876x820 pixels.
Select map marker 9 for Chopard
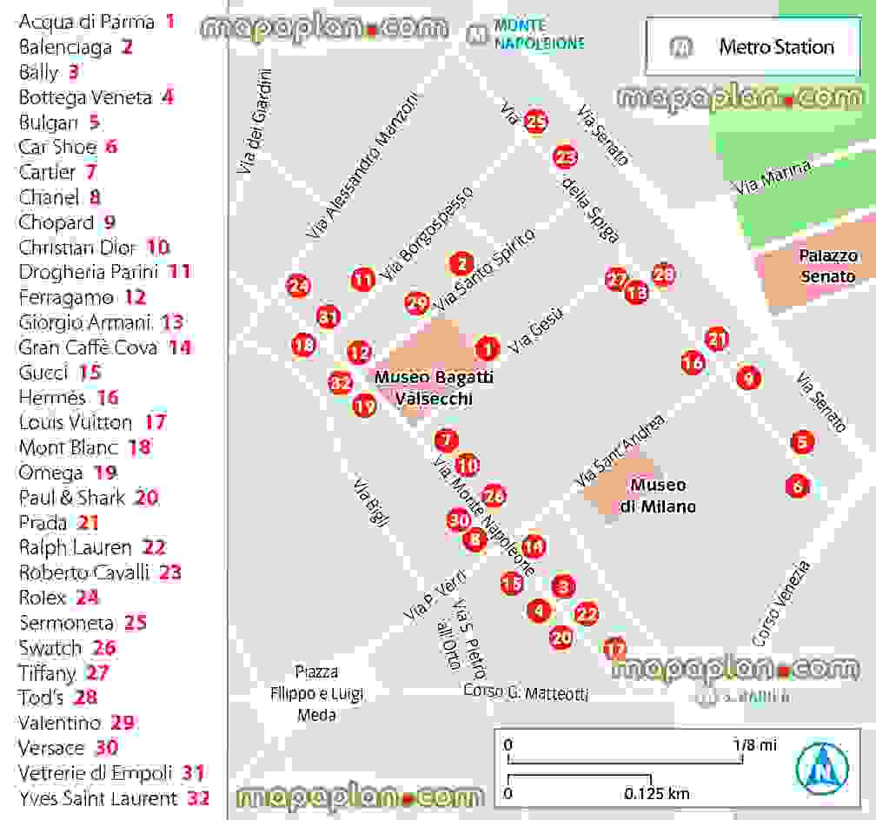748,378
